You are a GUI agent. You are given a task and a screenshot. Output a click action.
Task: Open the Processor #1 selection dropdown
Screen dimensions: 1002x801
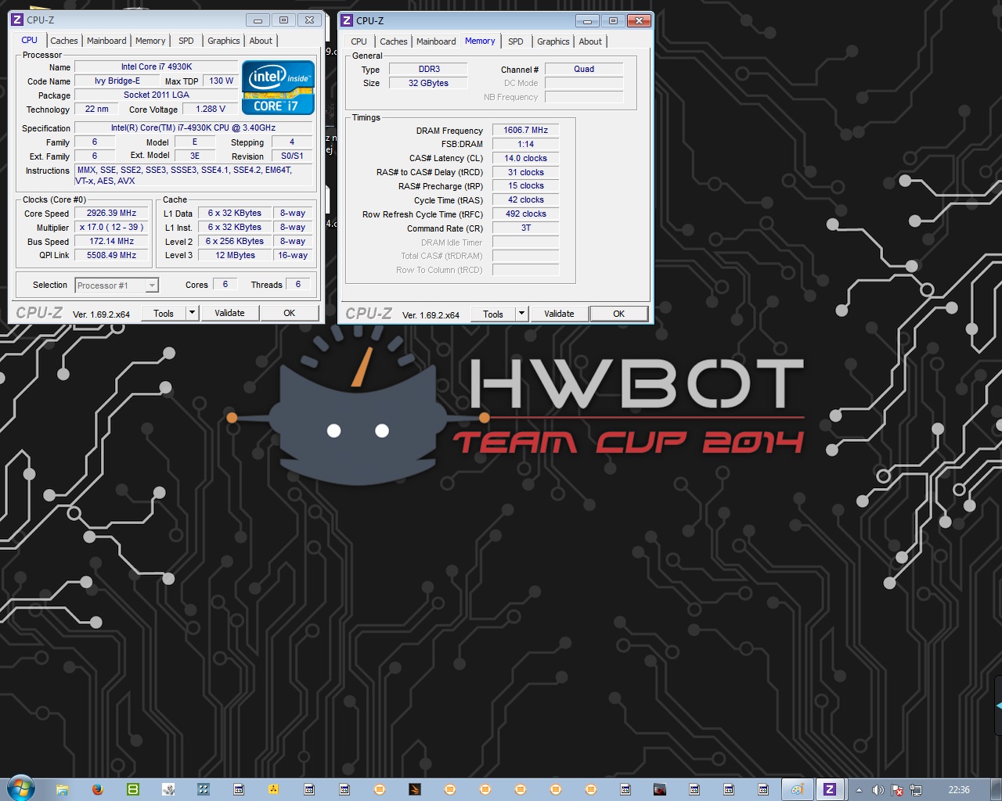117,286
